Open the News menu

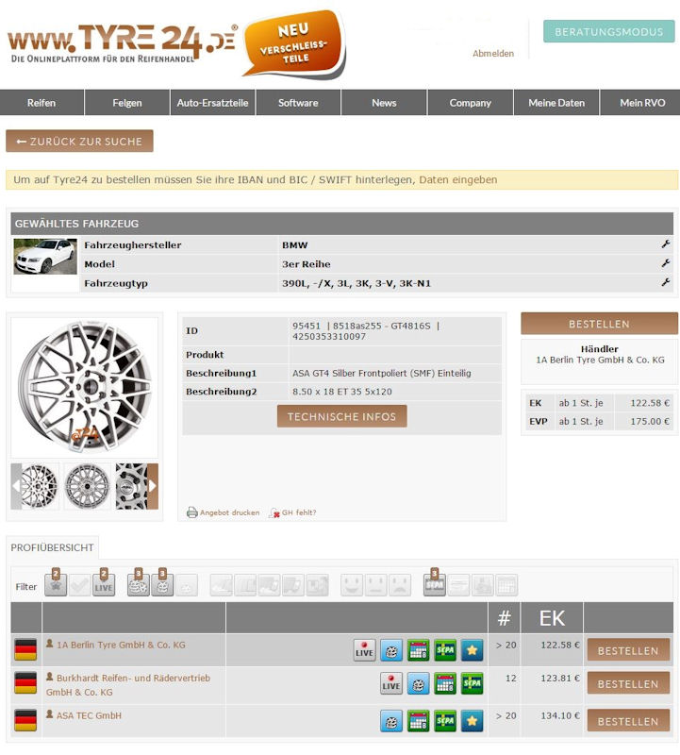[384, 103]
